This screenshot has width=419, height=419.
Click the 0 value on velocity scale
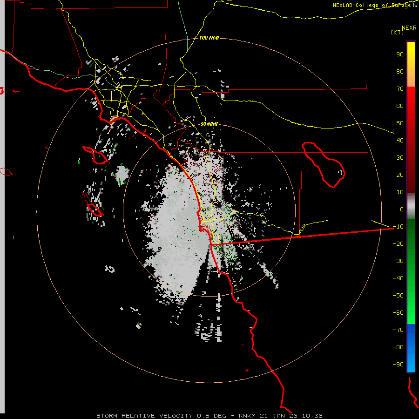pos(402,209)
